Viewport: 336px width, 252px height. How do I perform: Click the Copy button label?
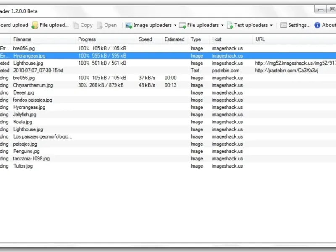[87, 25]
